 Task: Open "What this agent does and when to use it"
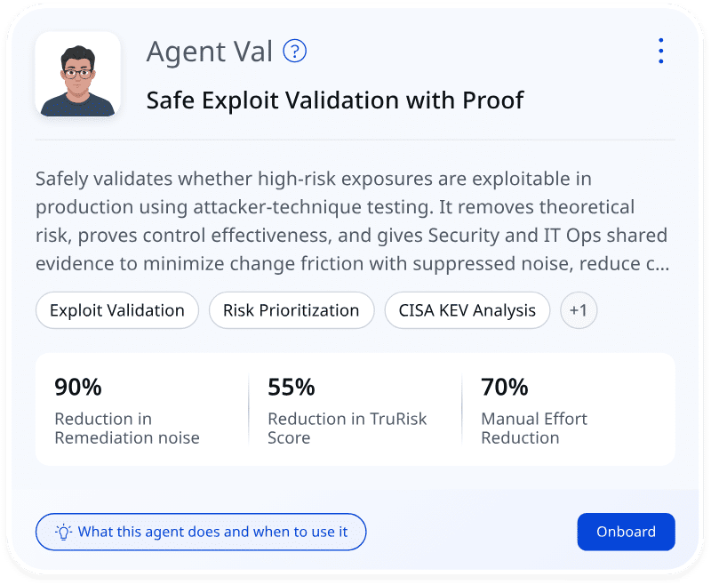(201, 532)
